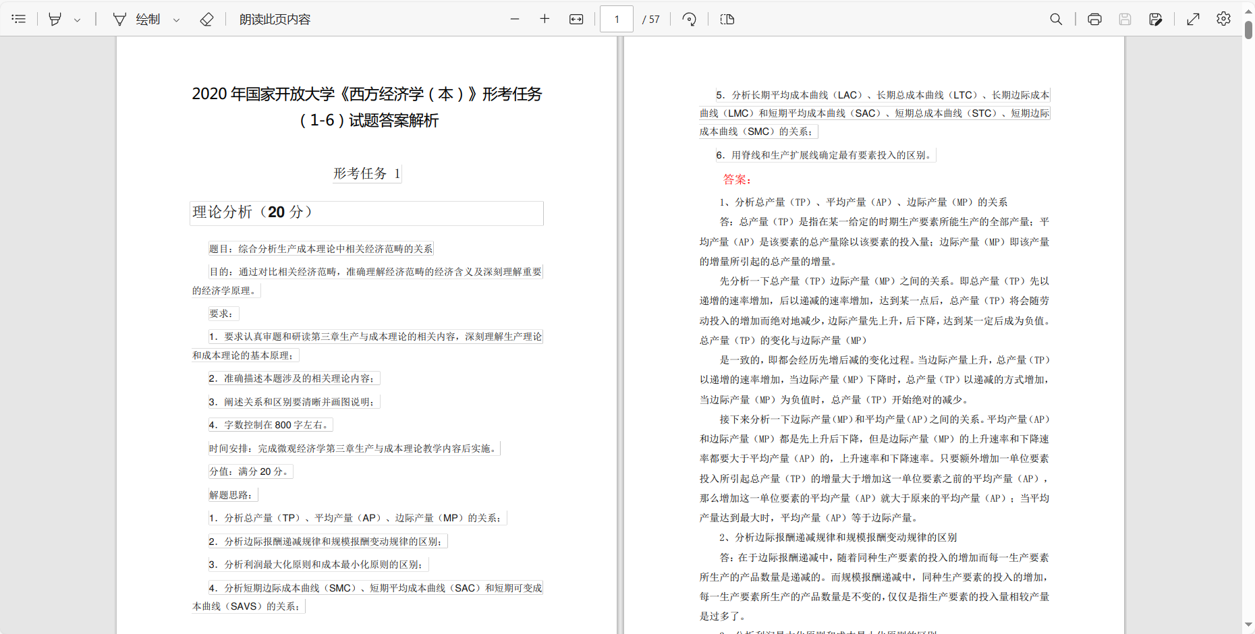The height and width of the screenshot is (634, 1255).
Task: Click item '2. 分析边际报酬递减规律和规模报酬变动规律的区别'
Action: pos(328,542)
